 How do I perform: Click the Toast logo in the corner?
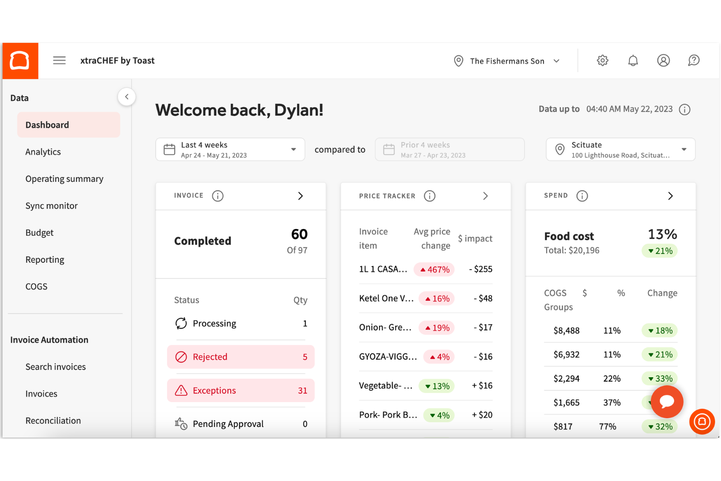pyautogui.click(x=20, y=60)
